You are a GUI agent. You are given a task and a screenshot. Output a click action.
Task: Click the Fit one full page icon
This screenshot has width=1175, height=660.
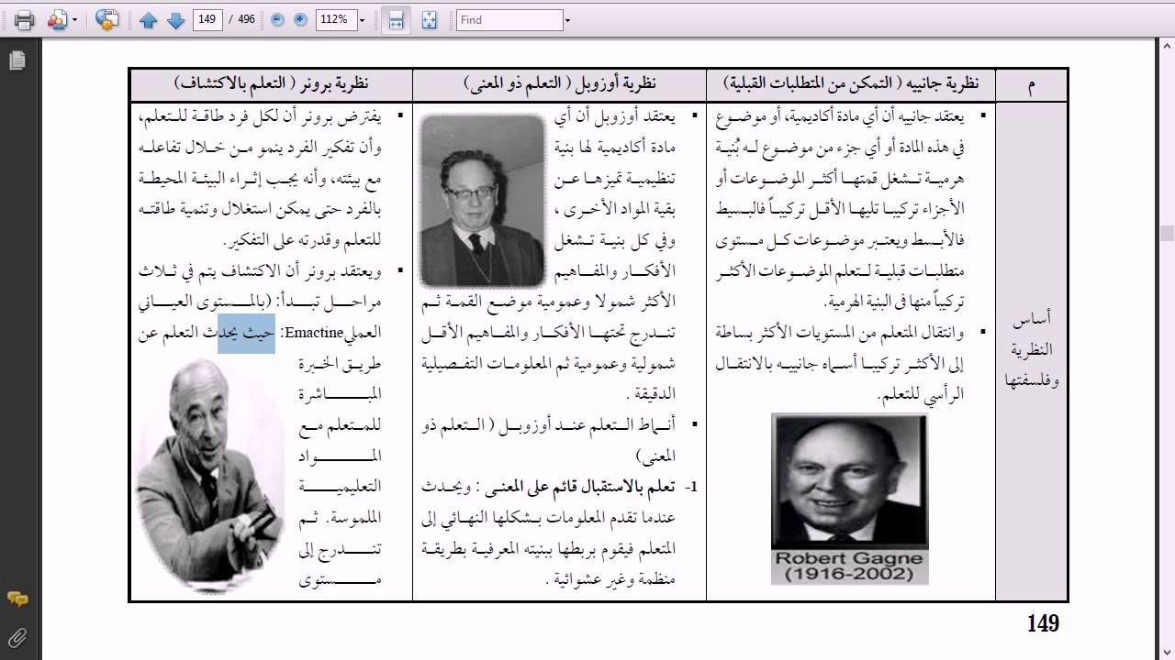point(429,20)
